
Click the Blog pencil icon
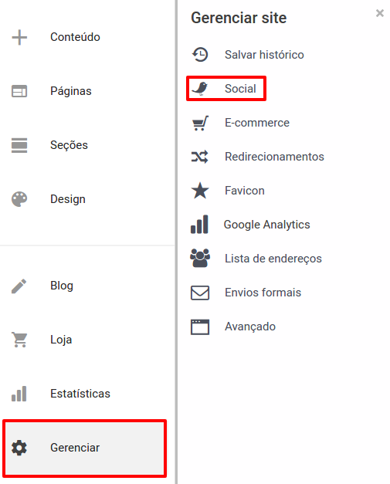[x=19, y=286]
